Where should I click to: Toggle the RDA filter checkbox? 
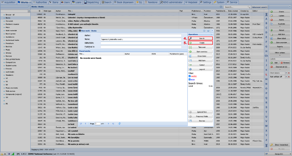pyautogui.click(x=190, y=79)
